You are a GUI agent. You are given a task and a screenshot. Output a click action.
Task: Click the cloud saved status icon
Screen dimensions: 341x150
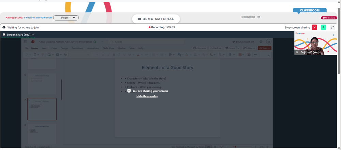coord(95,42)
